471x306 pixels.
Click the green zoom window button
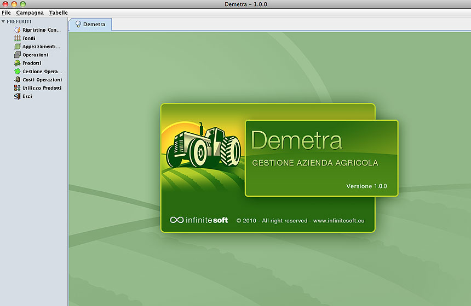(x=23, y=4)
